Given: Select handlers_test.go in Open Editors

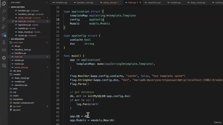Looking at the screenshot, I should 29,14.
